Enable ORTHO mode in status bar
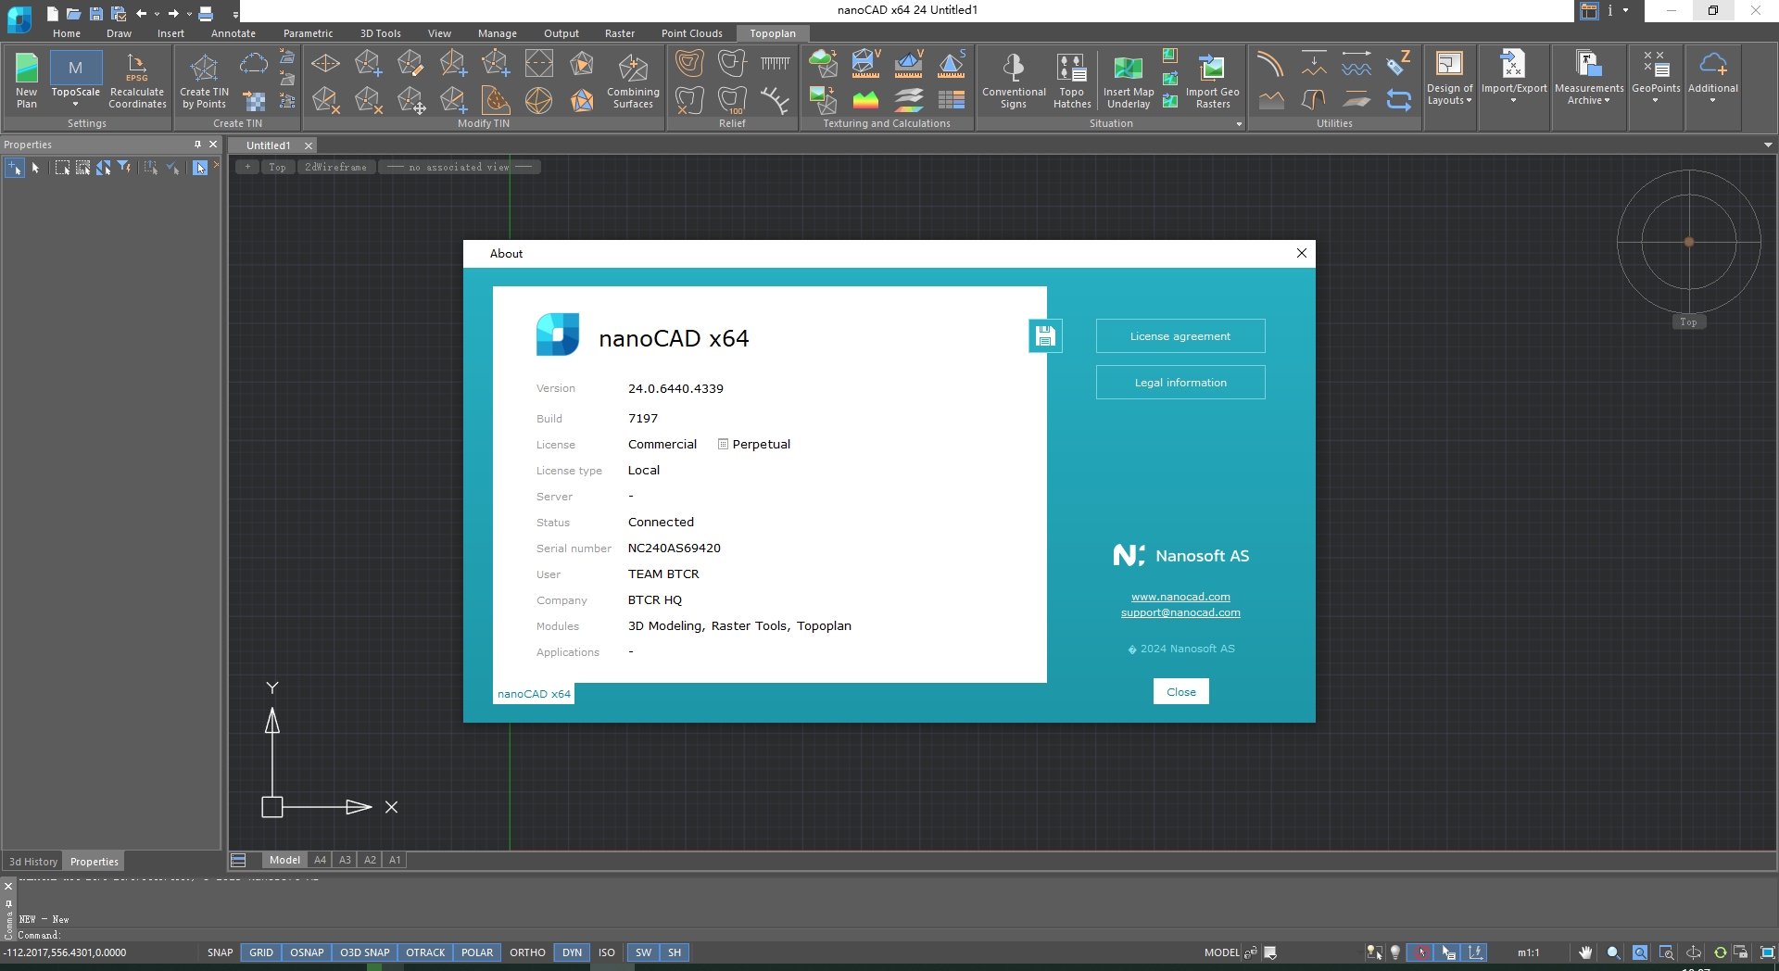1779x971 pixels. click(527, 952)
